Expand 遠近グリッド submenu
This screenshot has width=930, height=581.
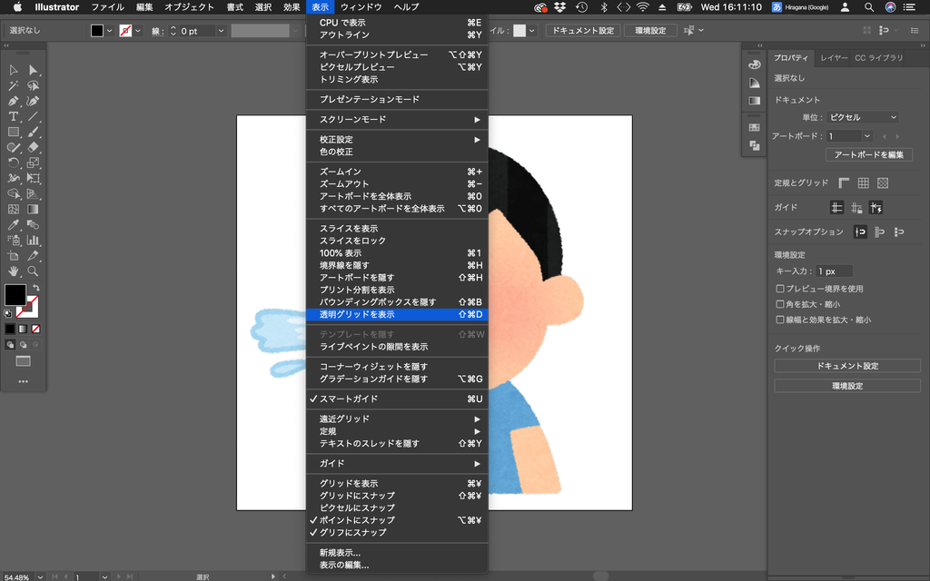click(x=397, y=419)
